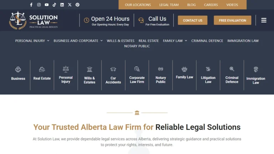Click the Notary Public emblem icon
This screenshot has height=154, width=274.
161,69
